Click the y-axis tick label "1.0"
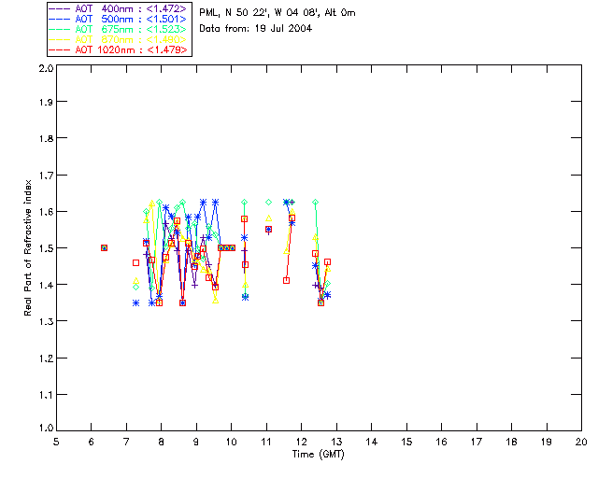The image size is (598, 478). (46, 429)
